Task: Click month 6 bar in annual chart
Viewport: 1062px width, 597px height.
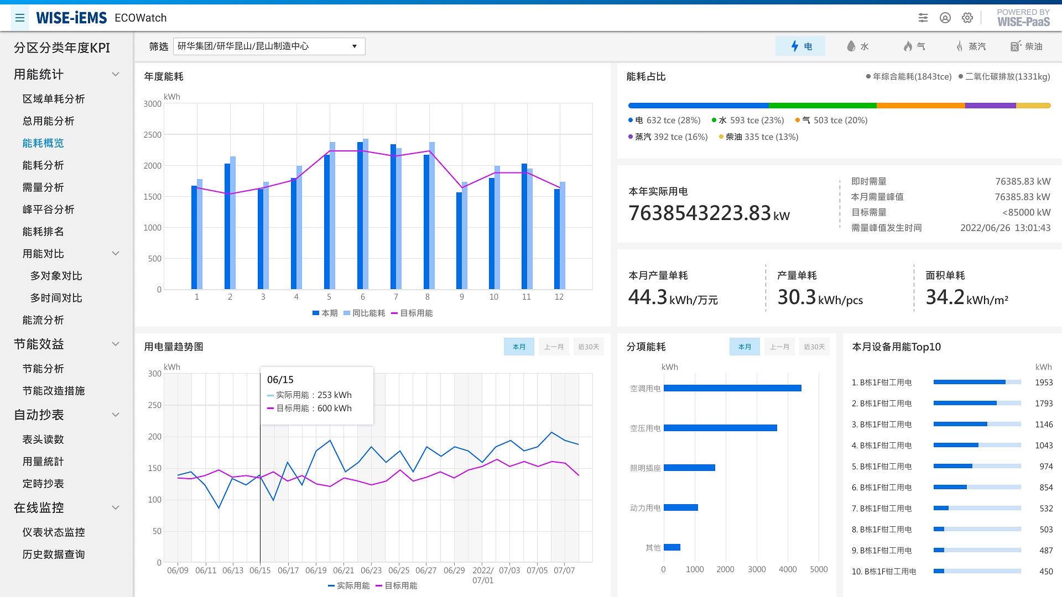Action: point(360,216)
